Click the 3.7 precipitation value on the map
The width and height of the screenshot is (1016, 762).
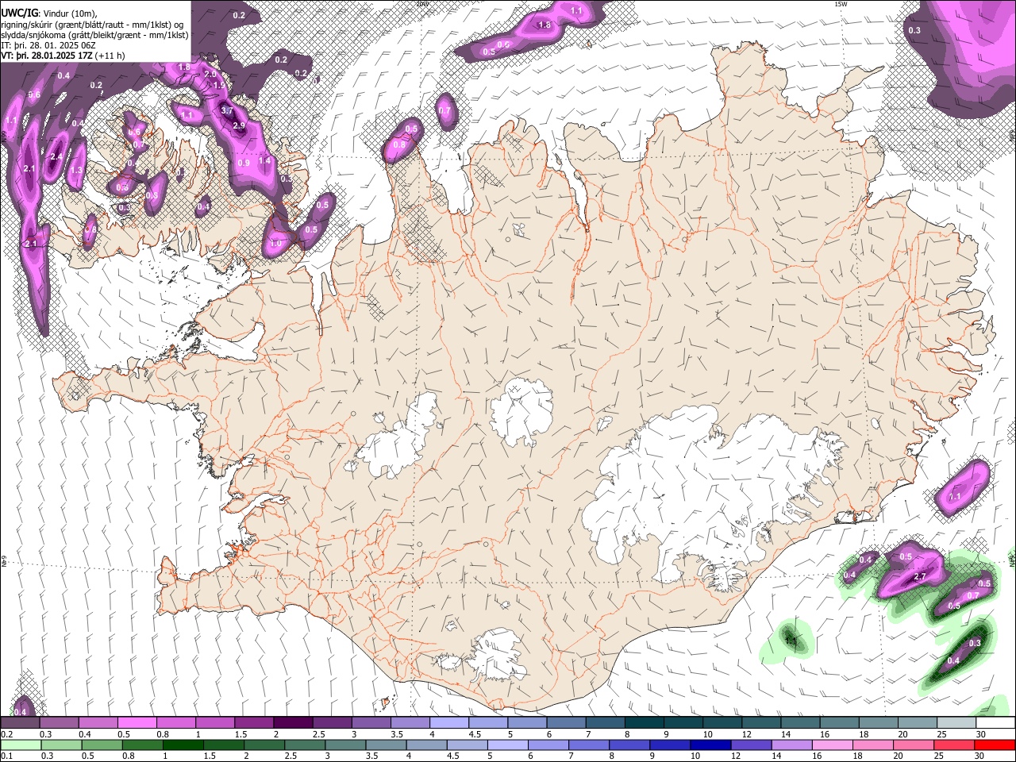(x=226, y=110)
